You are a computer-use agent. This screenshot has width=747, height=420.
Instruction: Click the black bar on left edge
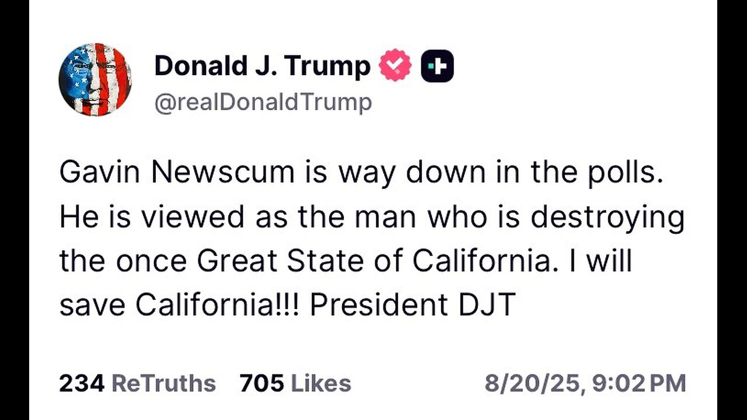(15, 210)
